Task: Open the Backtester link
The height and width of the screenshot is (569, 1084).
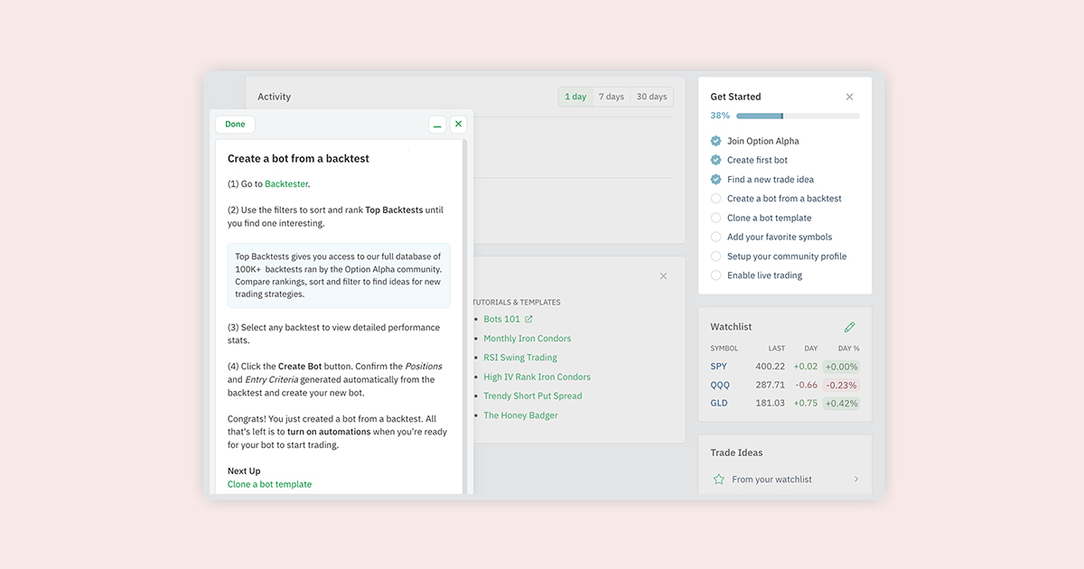Action: pos(288,182)
